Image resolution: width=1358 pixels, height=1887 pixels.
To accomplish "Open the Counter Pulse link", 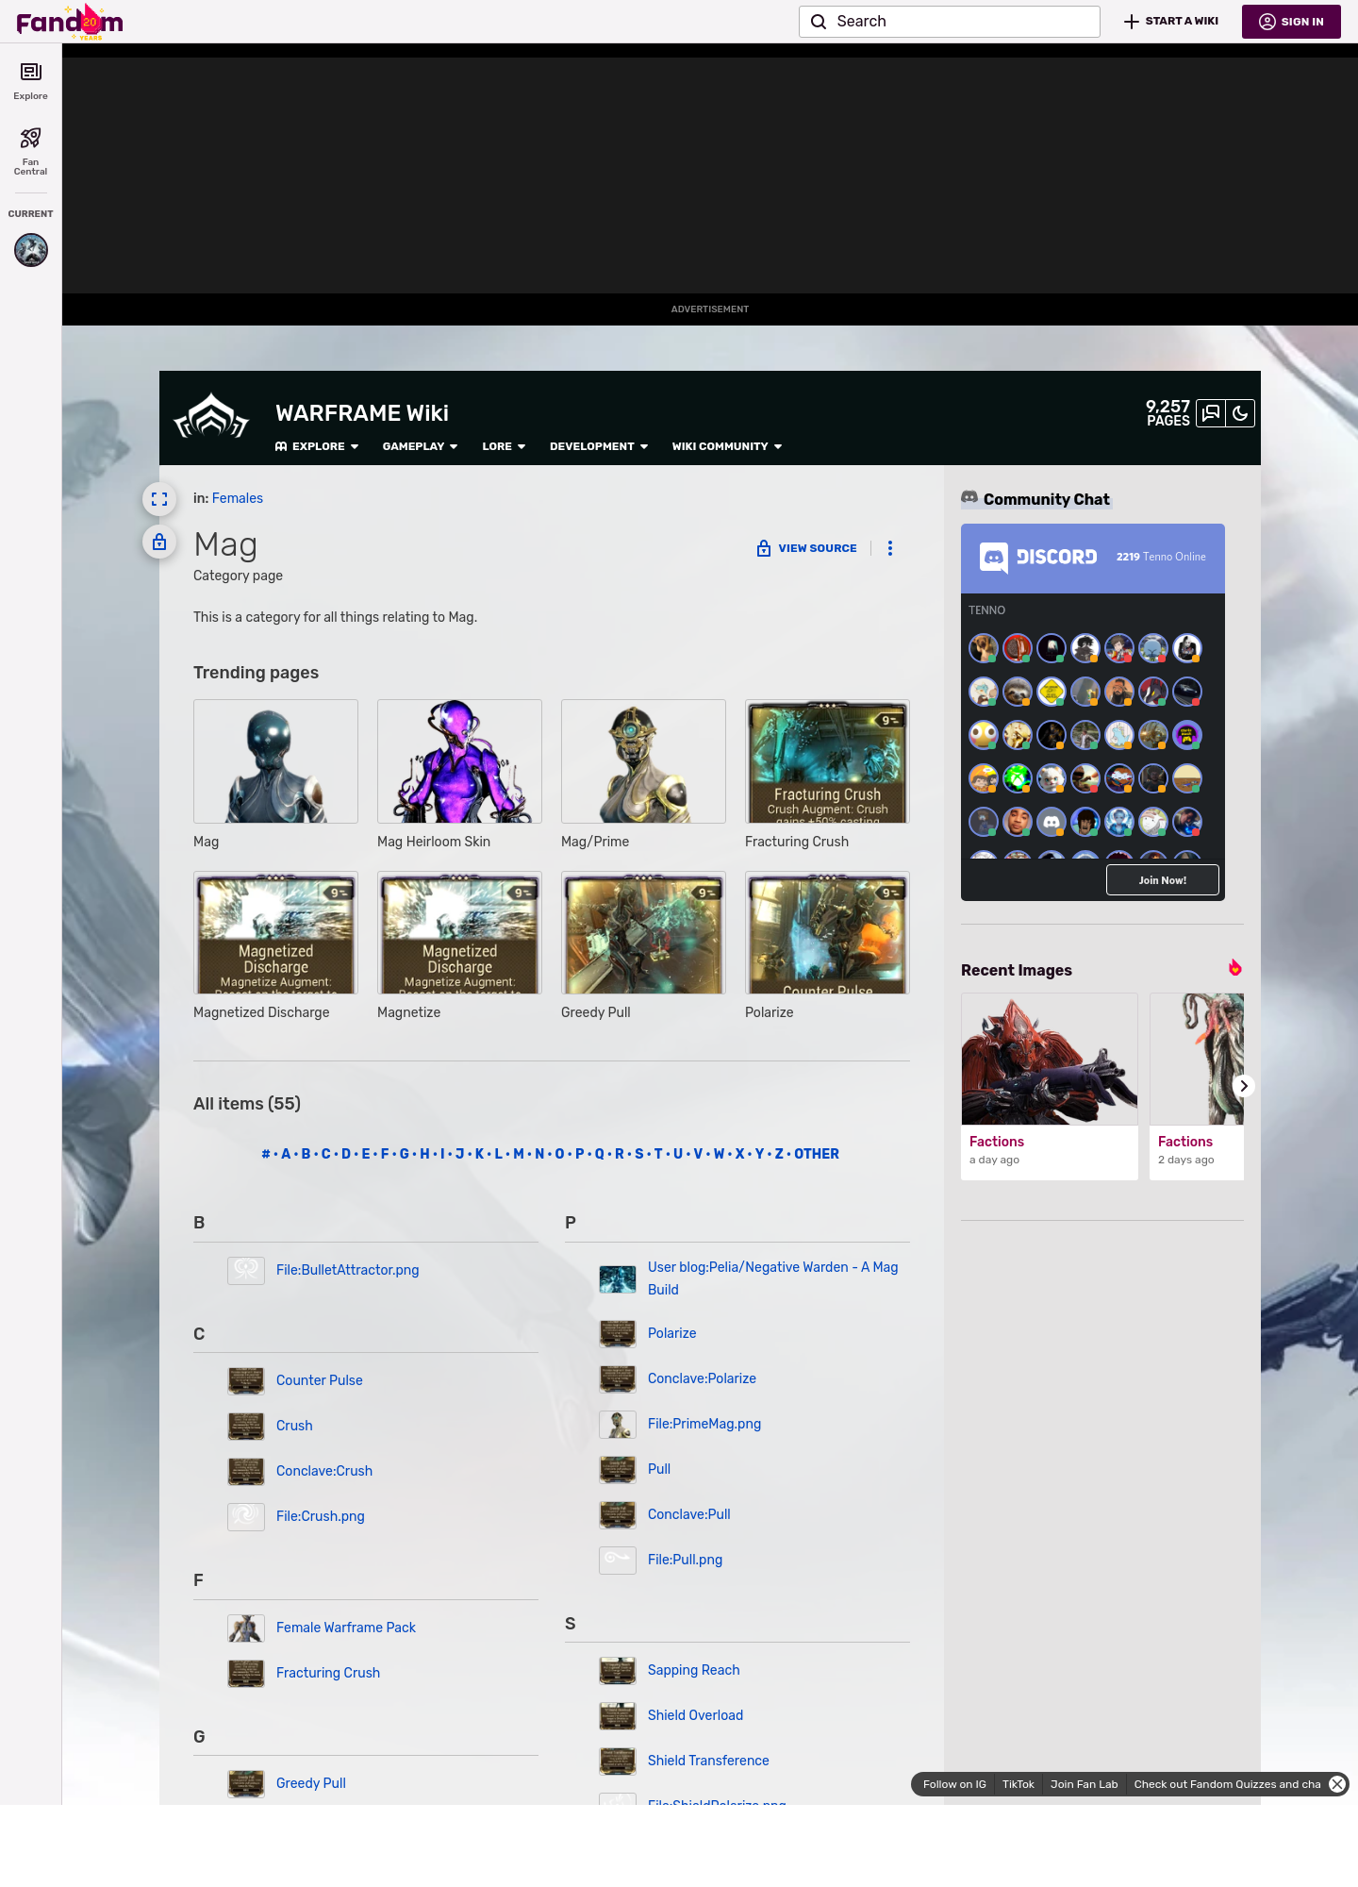I will tap(319, 1380).
